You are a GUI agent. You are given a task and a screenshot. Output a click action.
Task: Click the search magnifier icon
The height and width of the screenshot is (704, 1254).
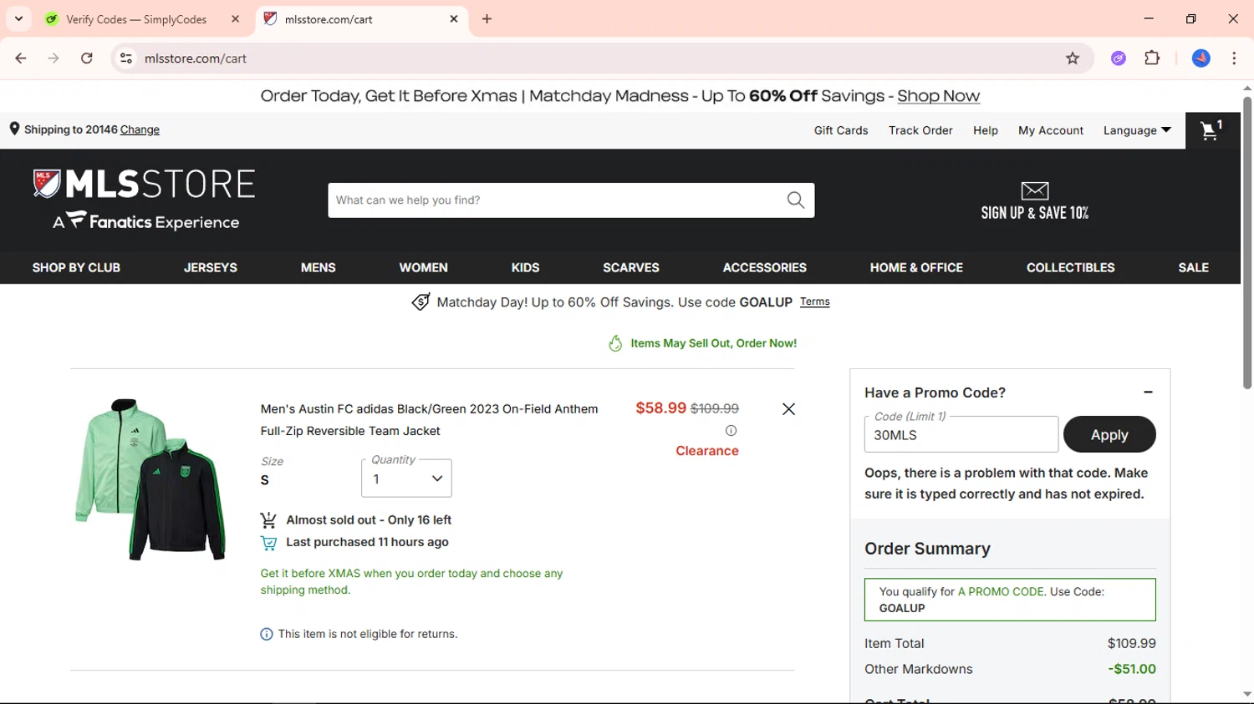point(795,200)
